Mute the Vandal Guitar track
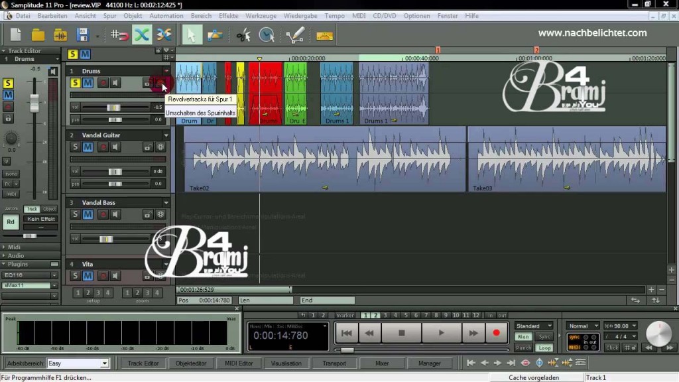679x382 pixels. pyautogui.click(x=88, y=147)
